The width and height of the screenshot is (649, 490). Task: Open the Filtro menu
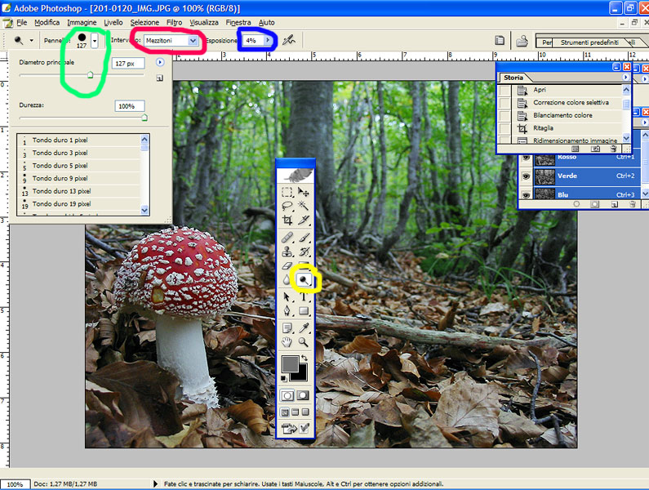pyautogui.click(x=174, y=22)
